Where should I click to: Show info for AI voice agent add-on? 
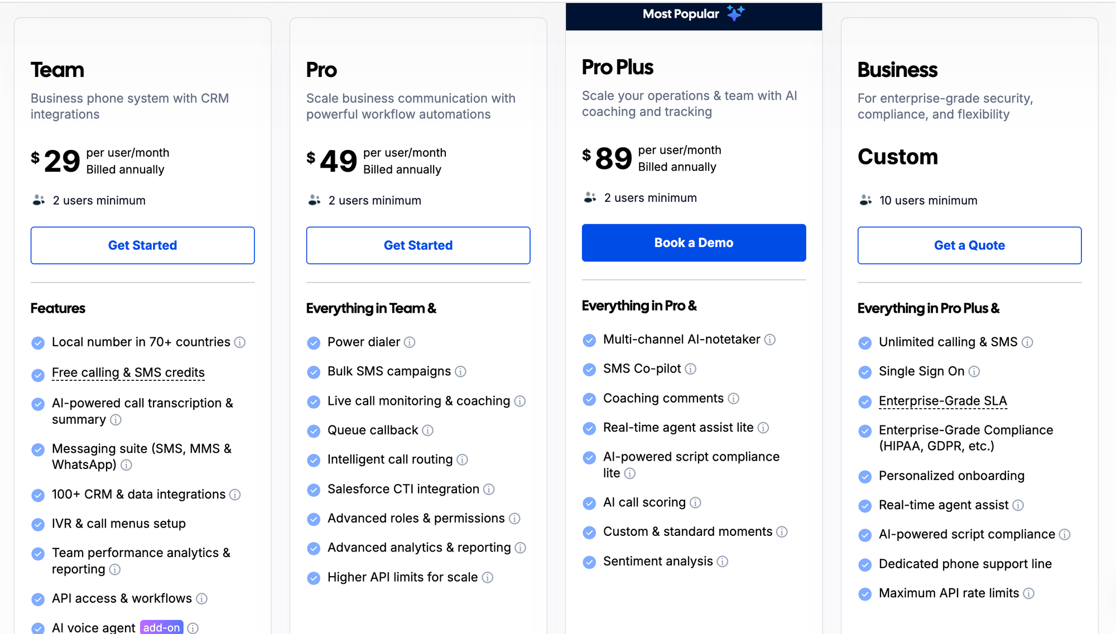193,628
